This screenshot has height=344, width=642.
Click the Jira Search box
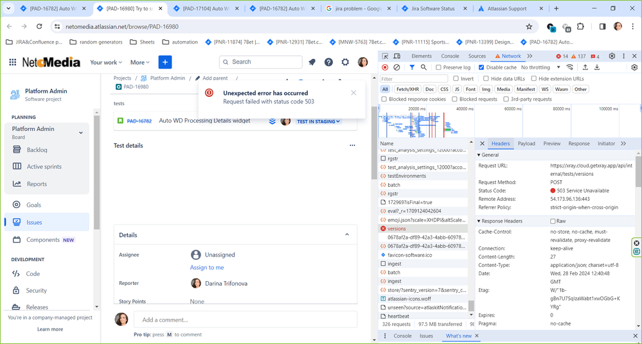coord(261,62)
